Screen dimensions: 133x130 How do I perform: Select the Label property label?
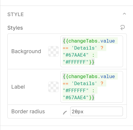pos(18,87)
